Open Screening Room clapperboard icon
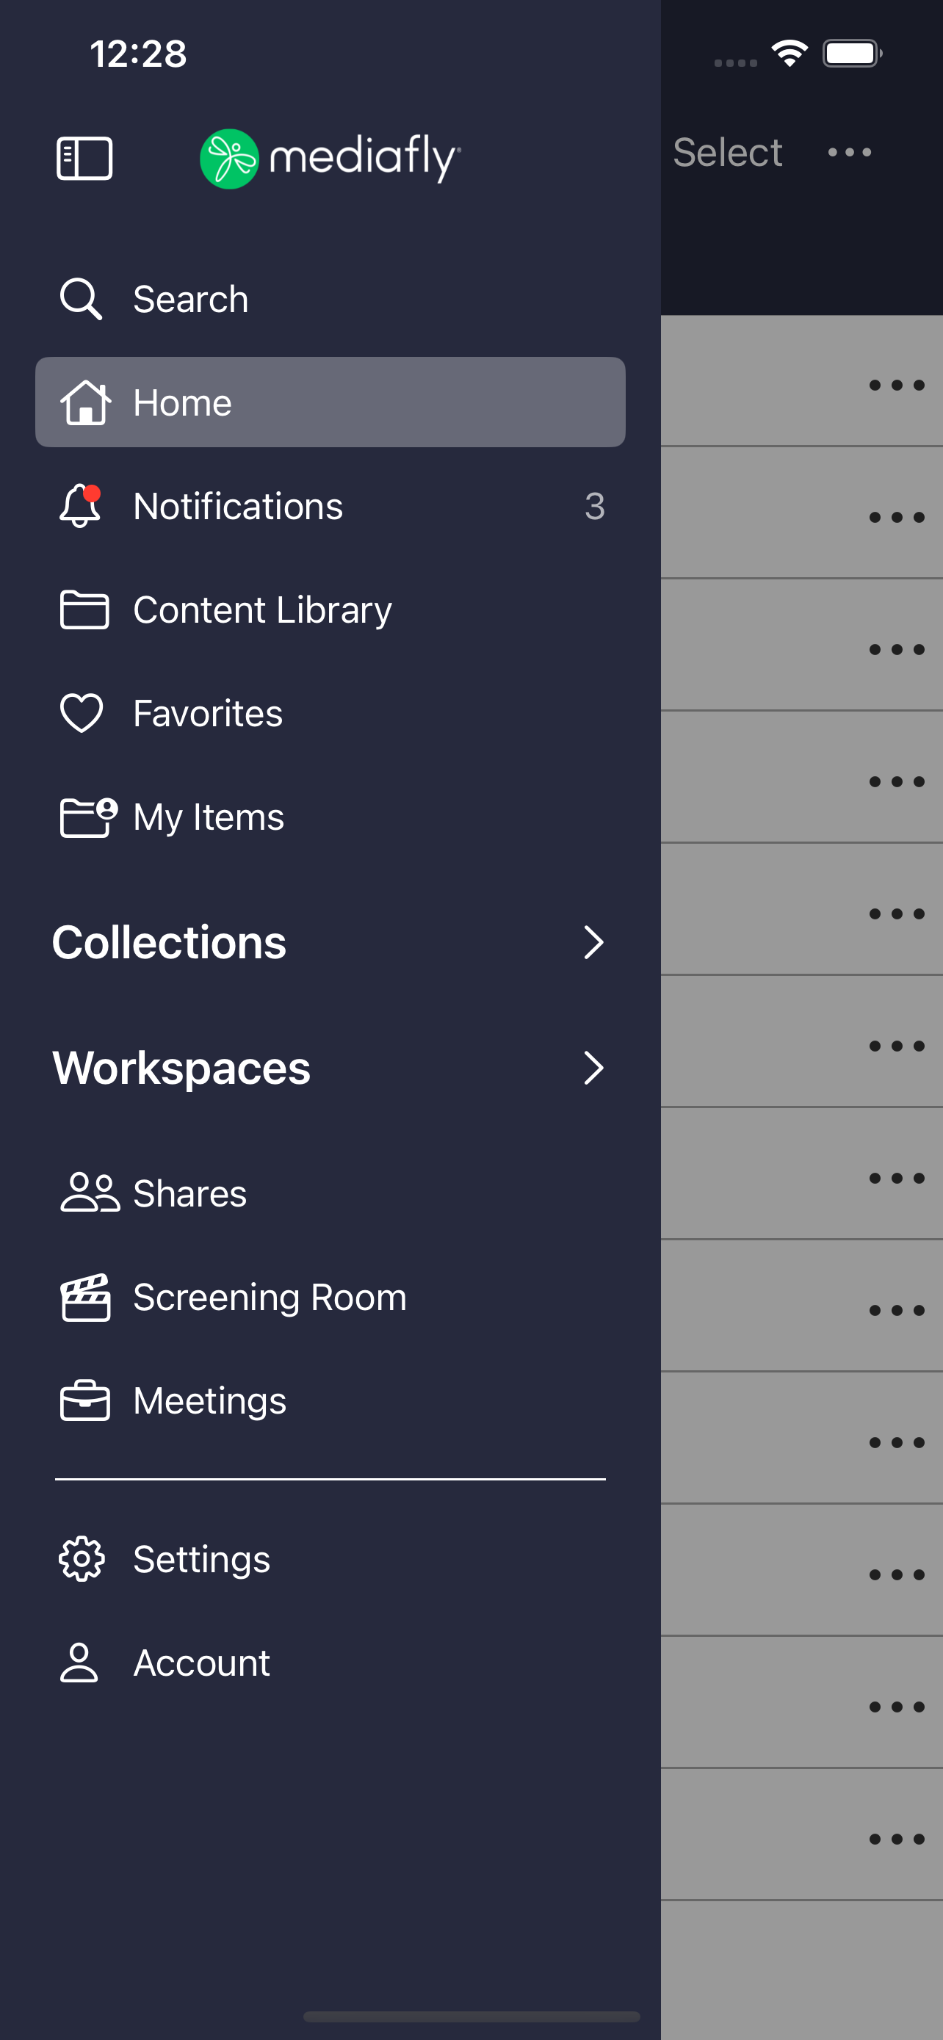This screenshot has height=2040, width=943. [x=85, y=1297]
